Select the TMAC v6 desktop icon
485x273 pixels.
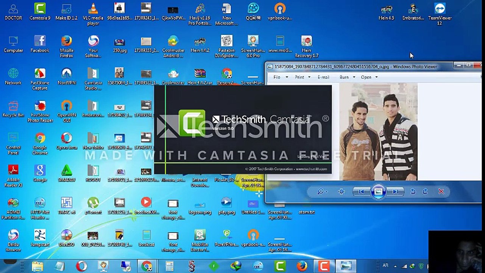[67, 205]
